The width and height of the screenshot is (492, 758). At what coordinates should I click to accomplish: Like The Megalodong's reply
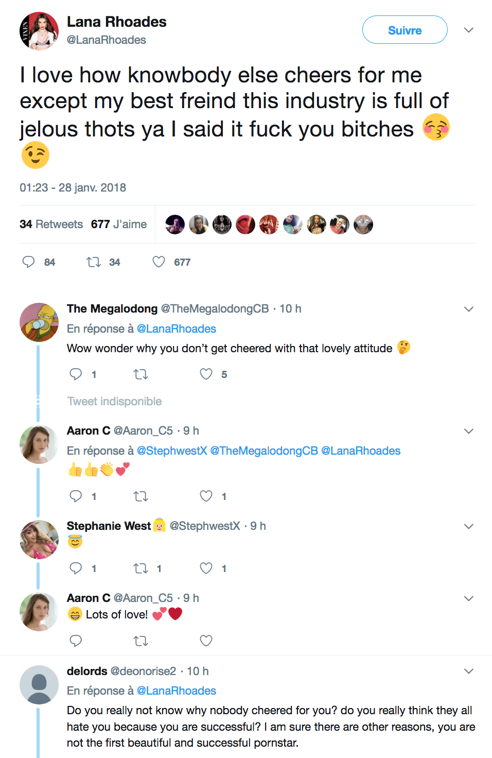pyautogui.click(x=206, y=374)
